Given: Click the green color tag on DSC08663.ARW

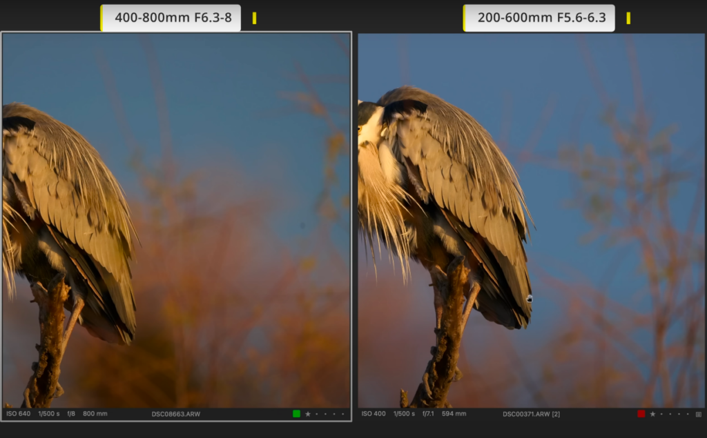Looking at the screenshot, I should pos(296,414).
